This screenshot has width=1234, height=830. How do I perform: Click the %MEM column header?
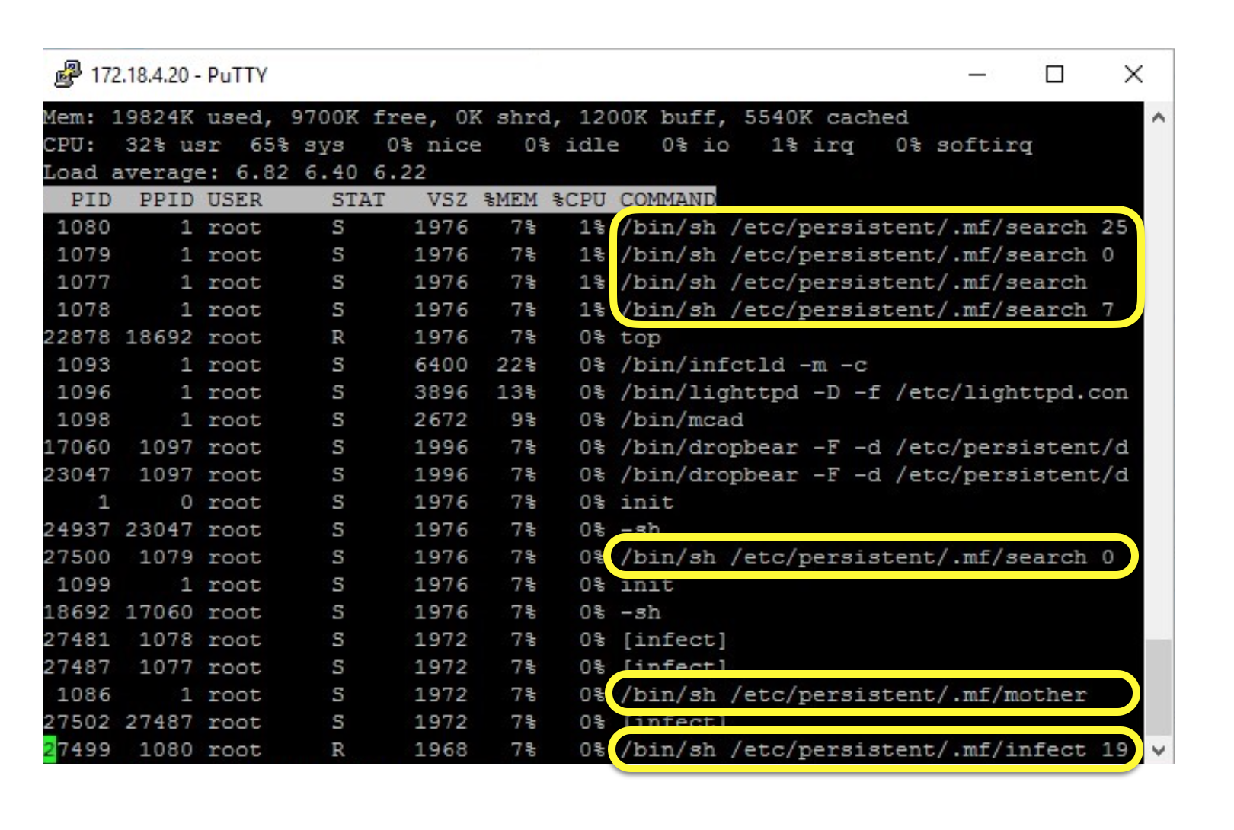pyautogui.click(x=510, y=200)
